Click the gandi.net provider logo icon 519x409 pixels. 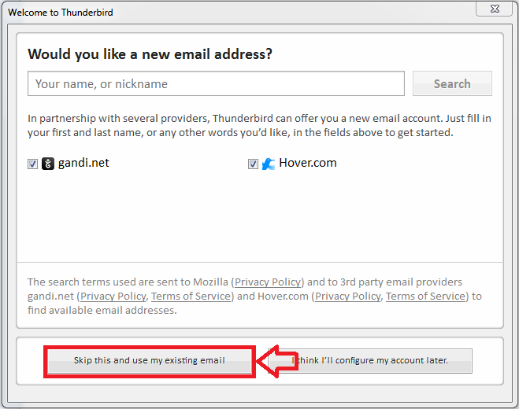[48, 164]
